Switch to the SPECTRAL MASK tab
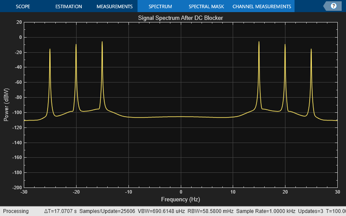Image resolution: width=346 pixels, height=216 pixels. coord(206,6)
